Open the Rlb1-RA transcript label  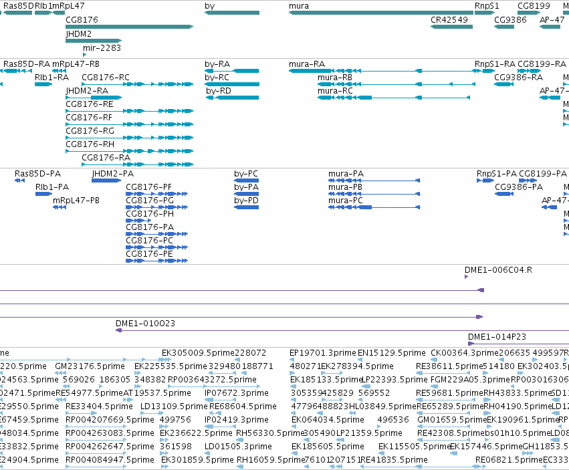coord(52,78)
